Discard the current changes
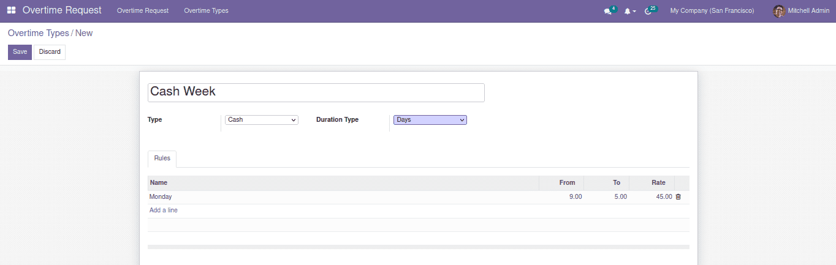This screenshot has width=836, height=265. 50,52
